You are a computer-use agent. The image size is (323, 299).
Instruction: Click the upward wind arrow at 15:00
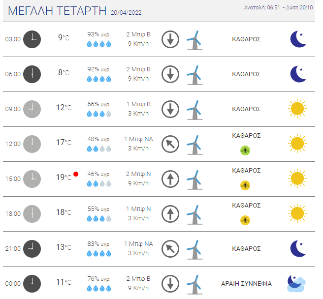click(x=170, y=179)
